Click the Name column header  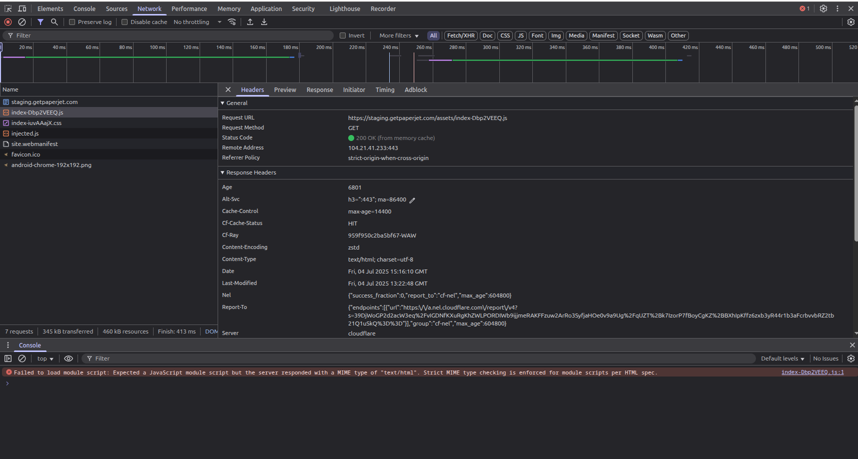pos(109,89)
